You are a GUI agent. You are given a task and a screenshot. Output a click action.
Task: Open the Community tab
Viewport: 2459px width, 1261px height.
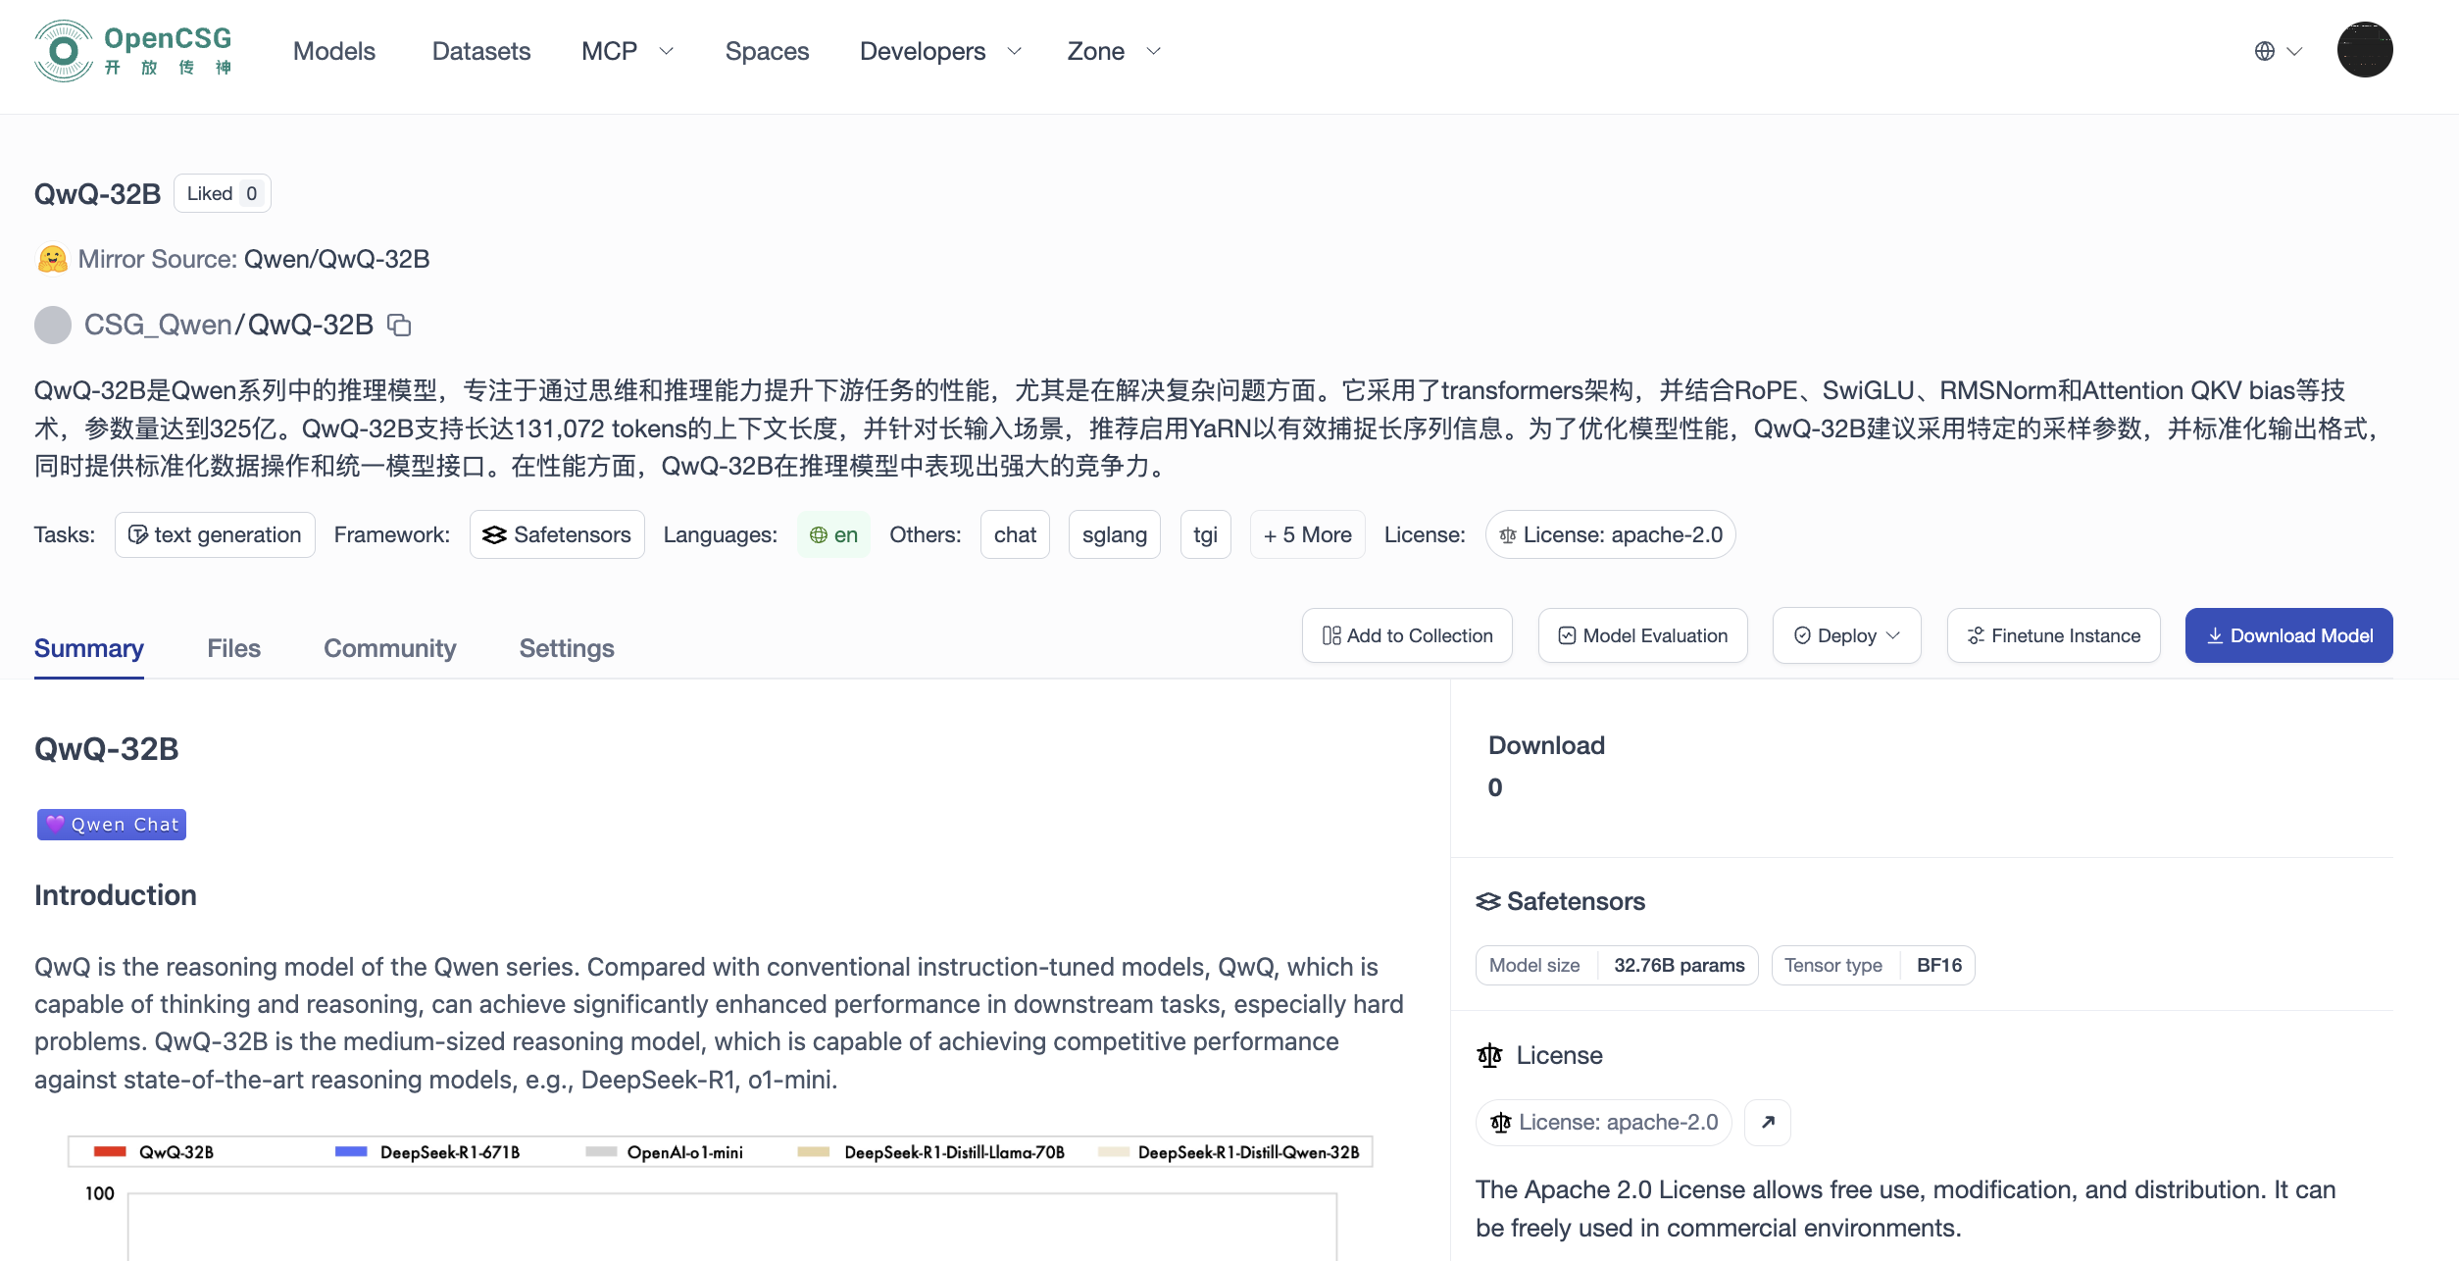389,648
